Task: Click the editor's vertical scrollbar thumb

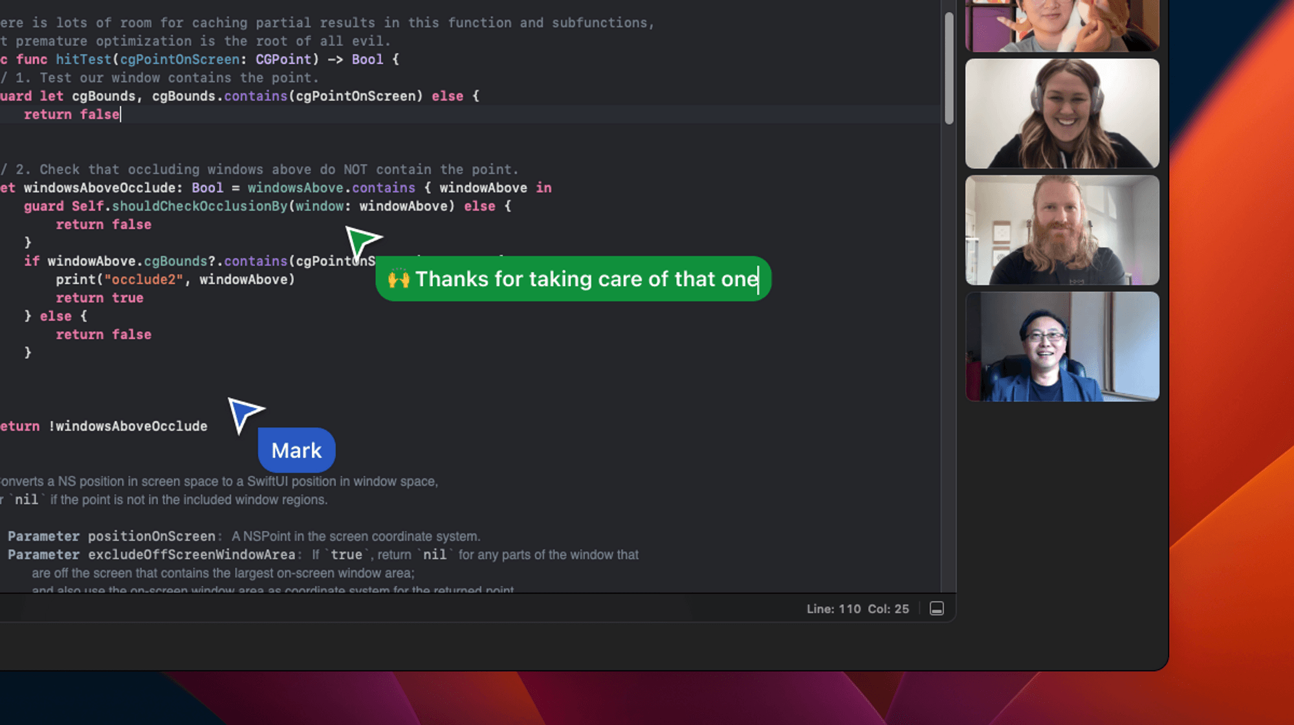Action: point(949,68)
